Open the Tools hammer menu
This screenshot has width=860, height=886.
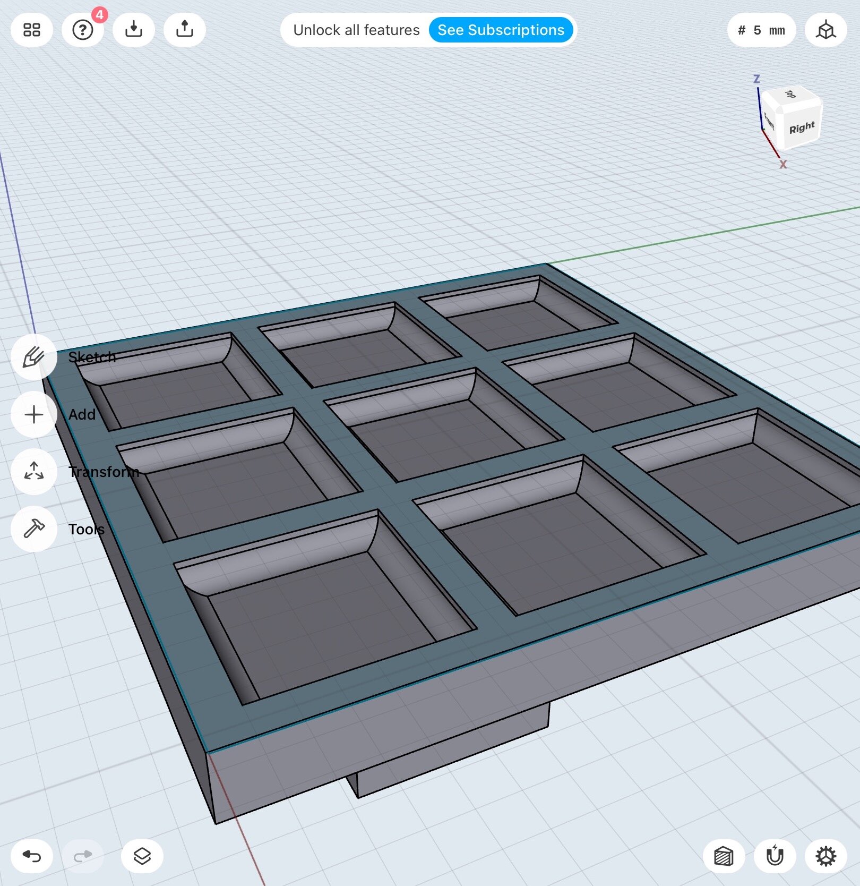point(34,529)
